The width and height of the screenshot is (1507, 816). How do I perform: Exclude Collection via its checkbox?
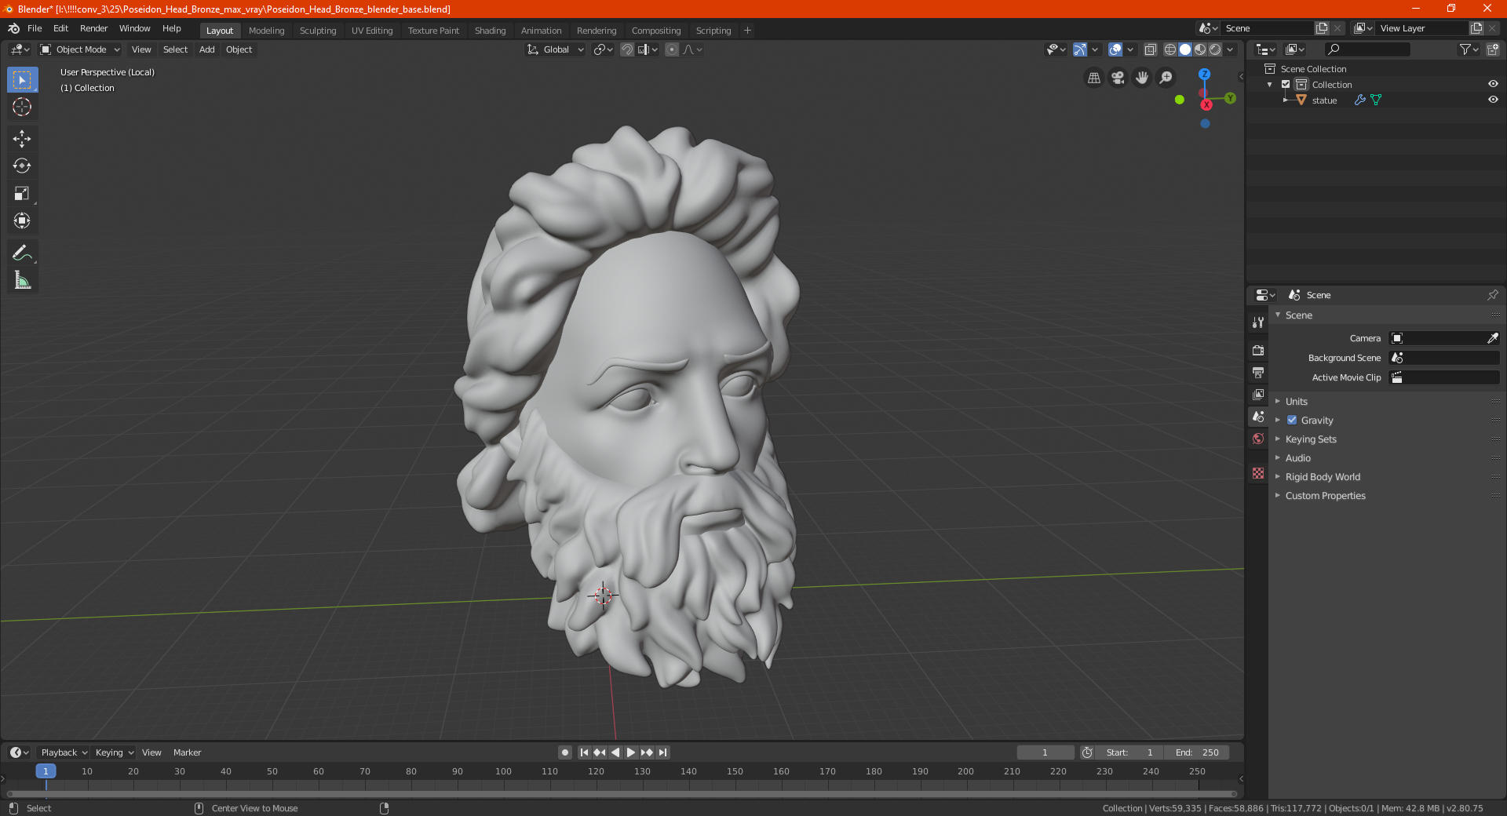1286,85
